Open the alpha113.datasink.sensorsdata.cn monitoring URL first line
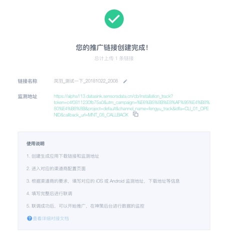 pyautogui.click(x=113, y=96)
